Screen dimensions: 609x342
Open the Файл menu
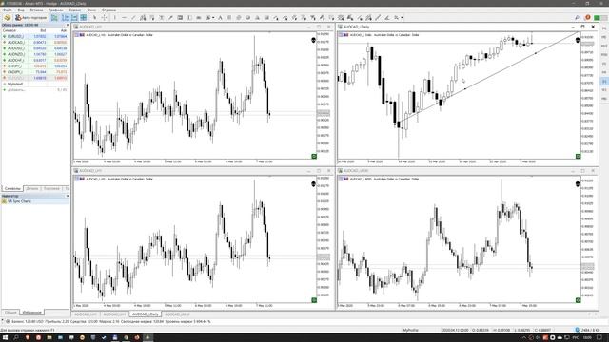(8, 9)
